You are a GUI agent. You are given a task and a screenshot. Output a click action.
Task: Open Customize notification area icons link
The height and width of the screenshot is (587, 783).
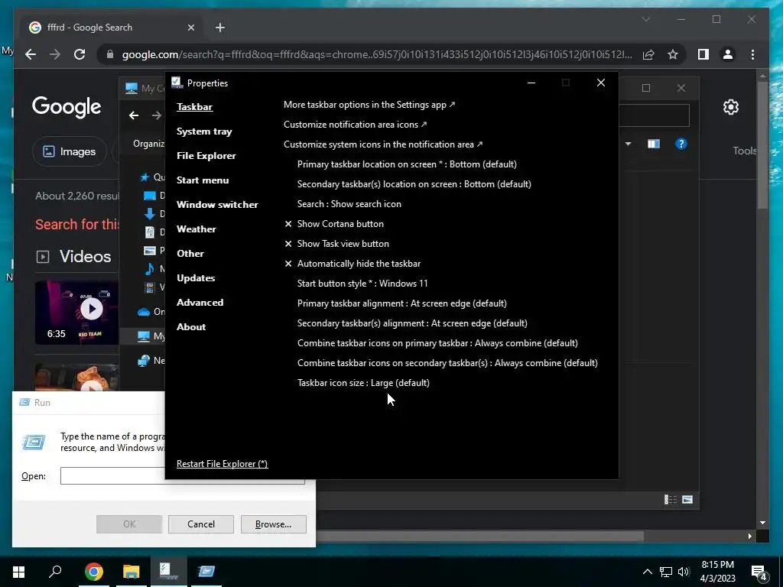click(355, 125)
